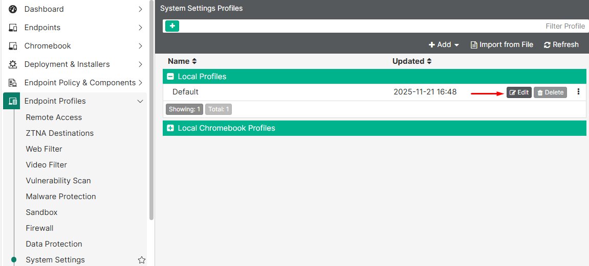This screenshot has width=589, height=266.
Task: Delete the Default profile
Action: point(550,92)
